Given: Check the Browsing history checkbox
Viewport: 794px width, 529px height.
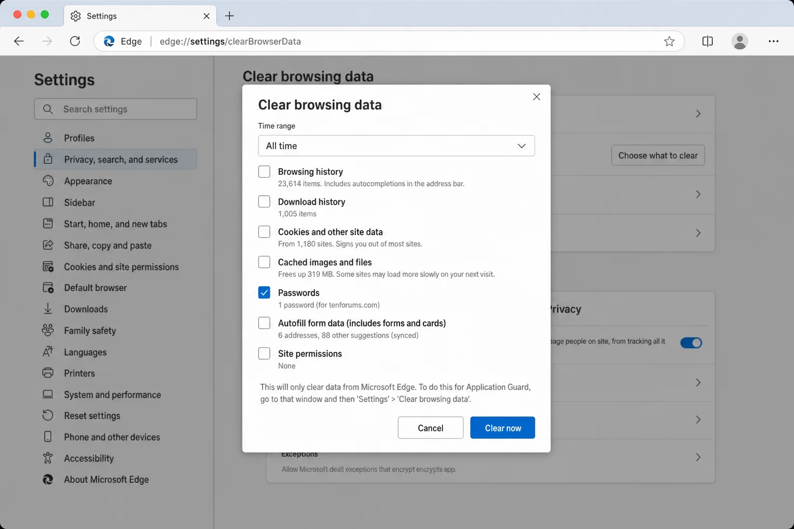Looking at the screenshot, I should 264,172.
